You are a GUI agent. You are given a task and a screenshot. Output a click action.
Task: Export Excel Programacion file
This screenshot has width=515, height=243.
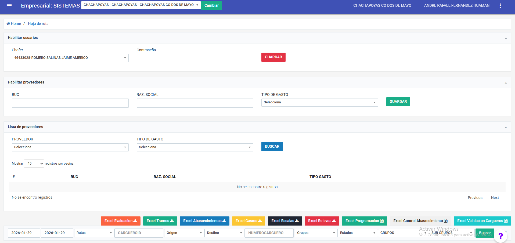pos(364,221)
